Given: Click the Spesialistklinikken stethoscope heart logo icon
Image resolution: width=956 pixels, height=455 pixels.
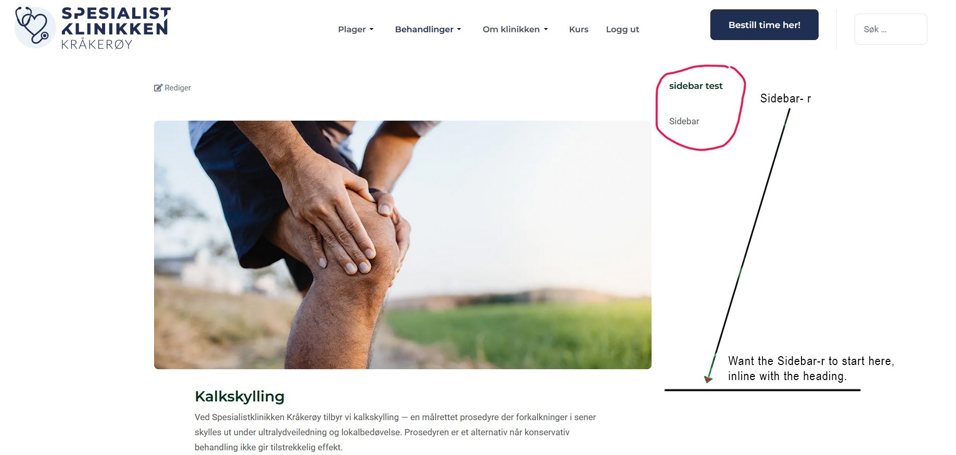Looking at the screenshot, I should 35,27.
